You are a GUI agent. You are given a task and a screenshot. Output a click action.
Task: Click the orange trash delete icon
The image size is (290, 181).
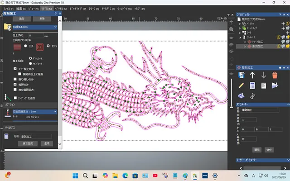coord(275,74)
